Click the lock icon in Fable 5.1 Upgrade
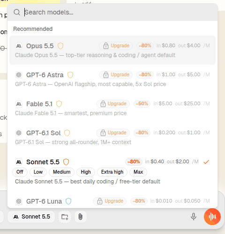The width and height of the screenshot is (225, 234). (103, 104)
